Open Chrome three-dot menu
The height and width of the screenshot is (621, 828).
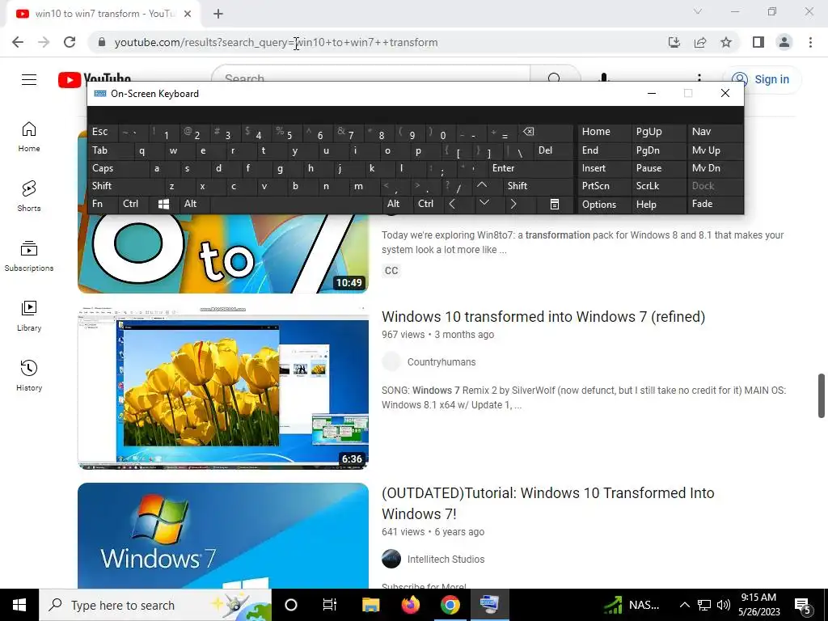click(810, 42)
